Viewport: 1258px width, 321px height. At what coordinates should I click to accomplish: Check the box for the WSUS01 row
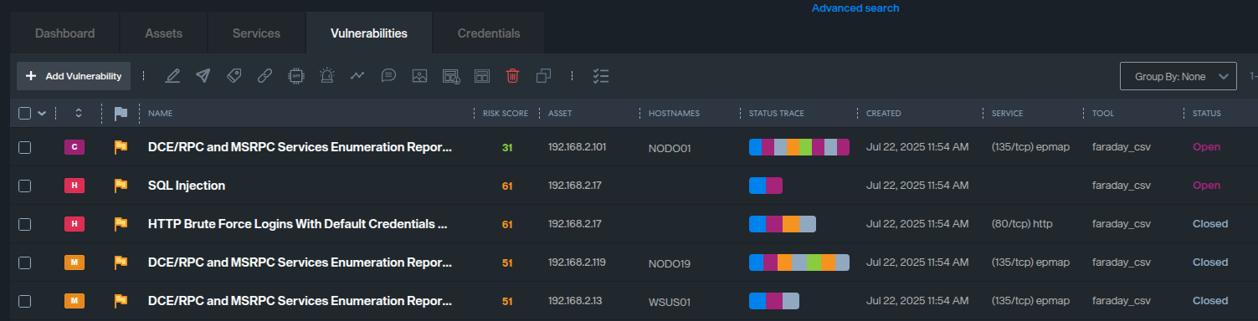tap(24, 301)
